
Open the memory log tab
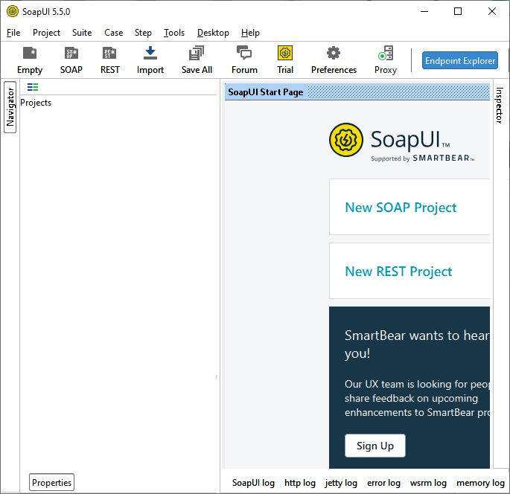(x=480, y=483)
